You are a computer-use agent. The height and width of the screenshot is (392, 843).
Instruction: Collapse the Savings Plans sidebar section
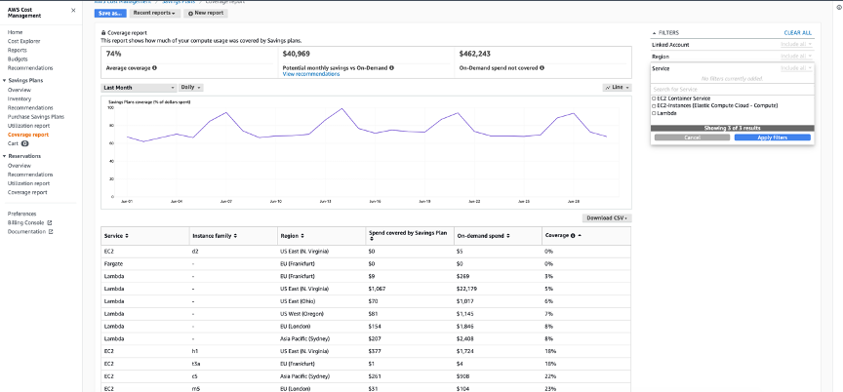coord(4,81)
